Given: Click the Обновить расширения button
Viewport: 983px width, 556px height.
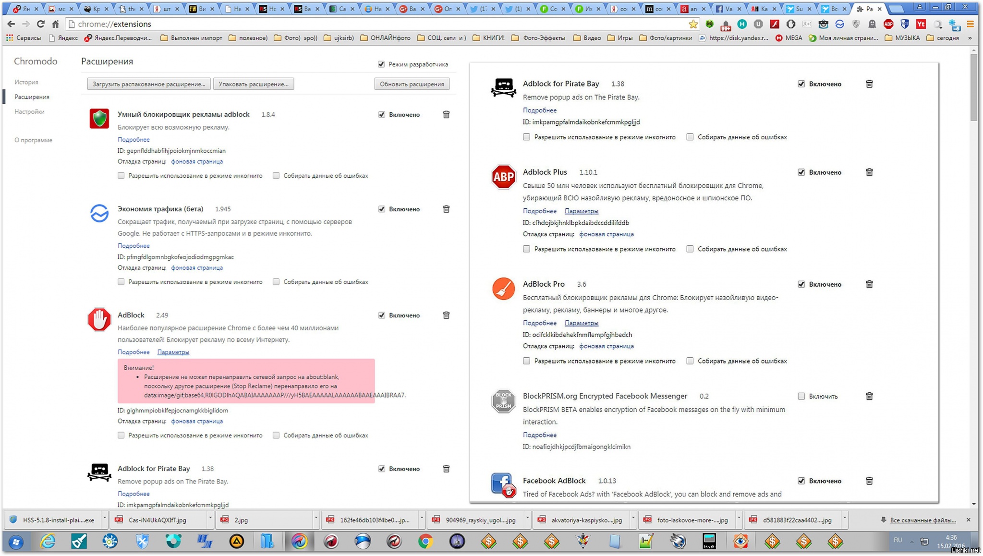Looking at the screenshot, I should click(412, 84).
